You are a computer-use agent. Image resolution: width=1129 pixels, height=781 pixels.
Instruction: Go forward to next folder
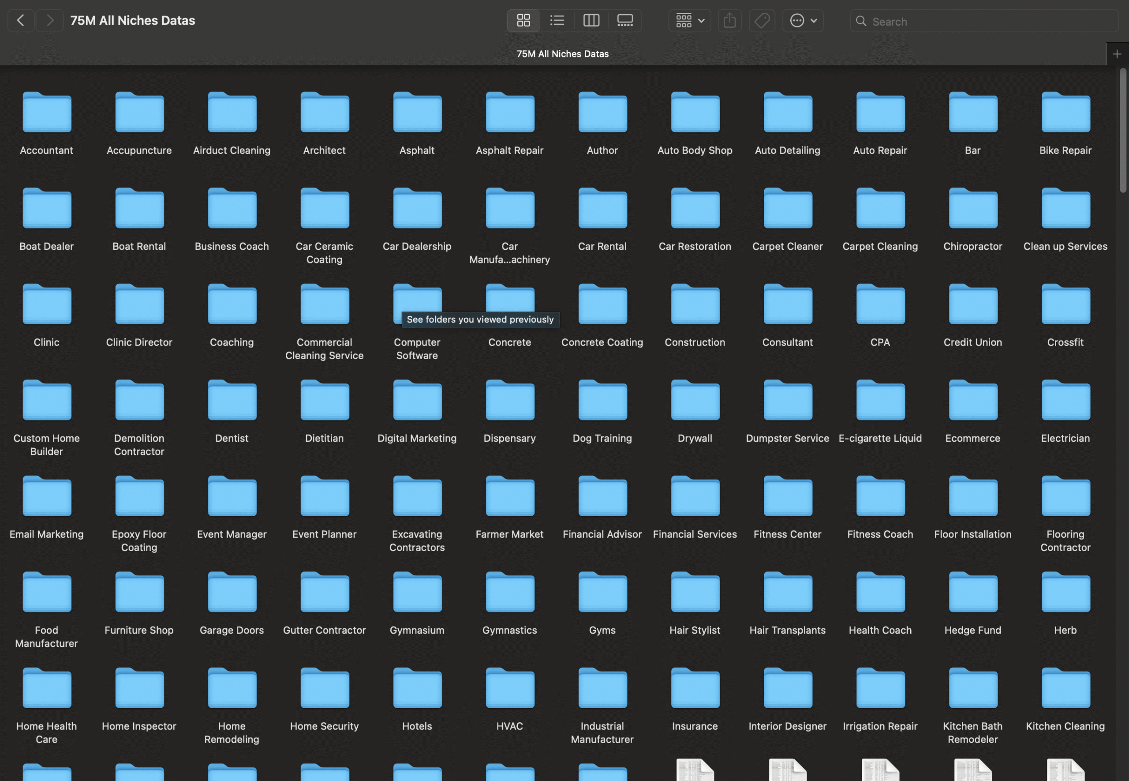click(50, 21)
